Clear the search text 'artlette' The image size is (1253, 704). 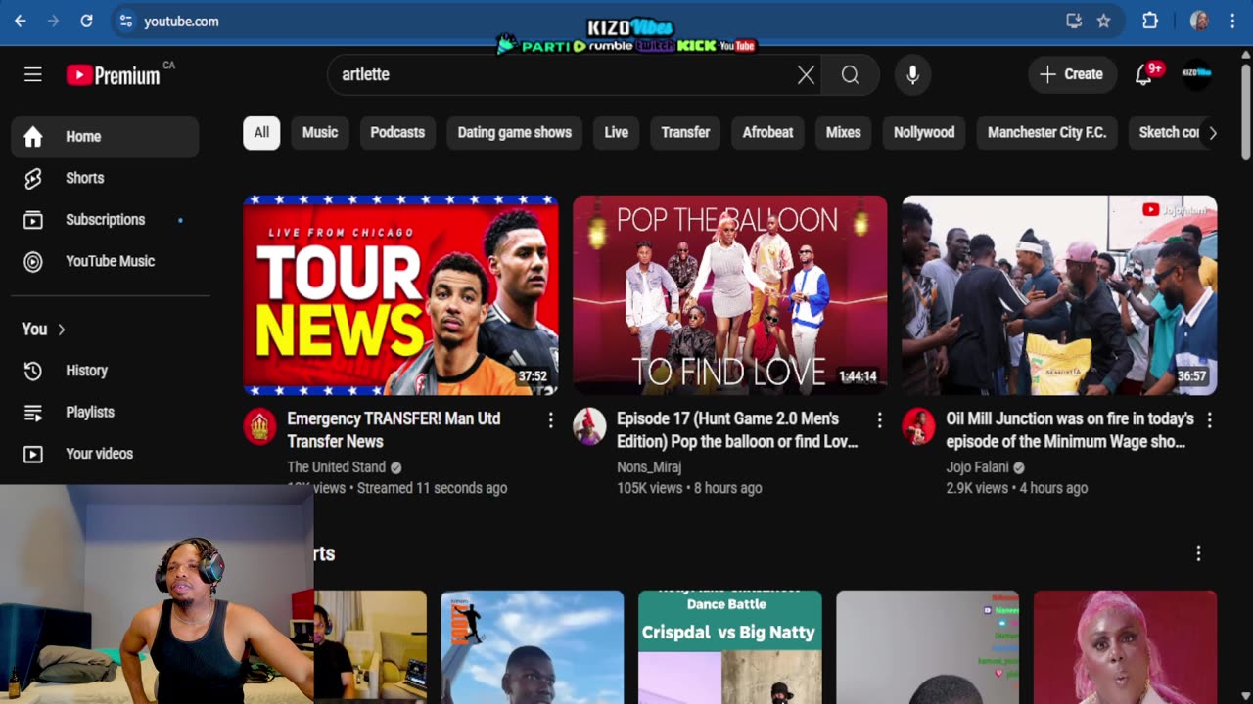[806, 74]
